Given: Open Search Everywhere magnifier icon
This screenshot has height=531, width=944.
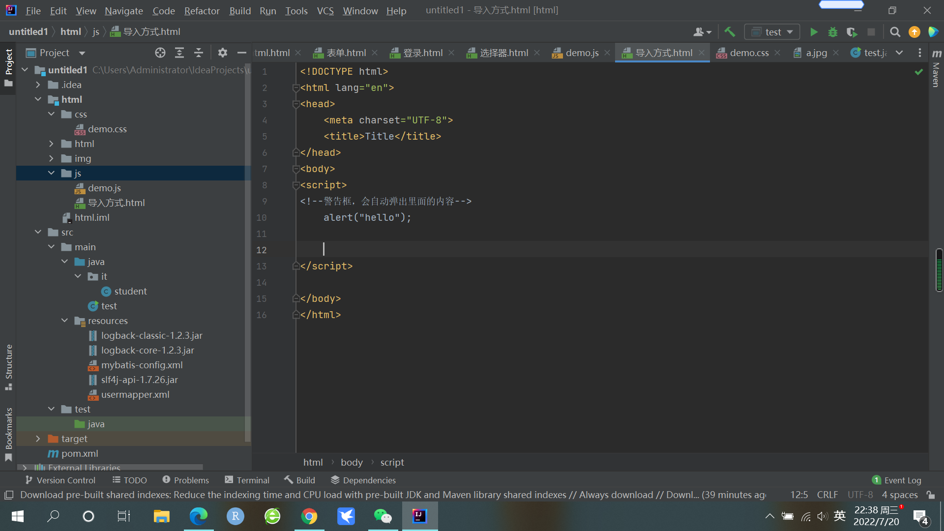Looking at the screenshot, I should 895,32.
